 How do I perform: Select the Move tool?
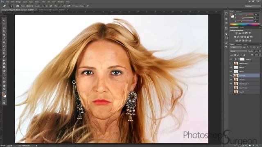(4, 20)
